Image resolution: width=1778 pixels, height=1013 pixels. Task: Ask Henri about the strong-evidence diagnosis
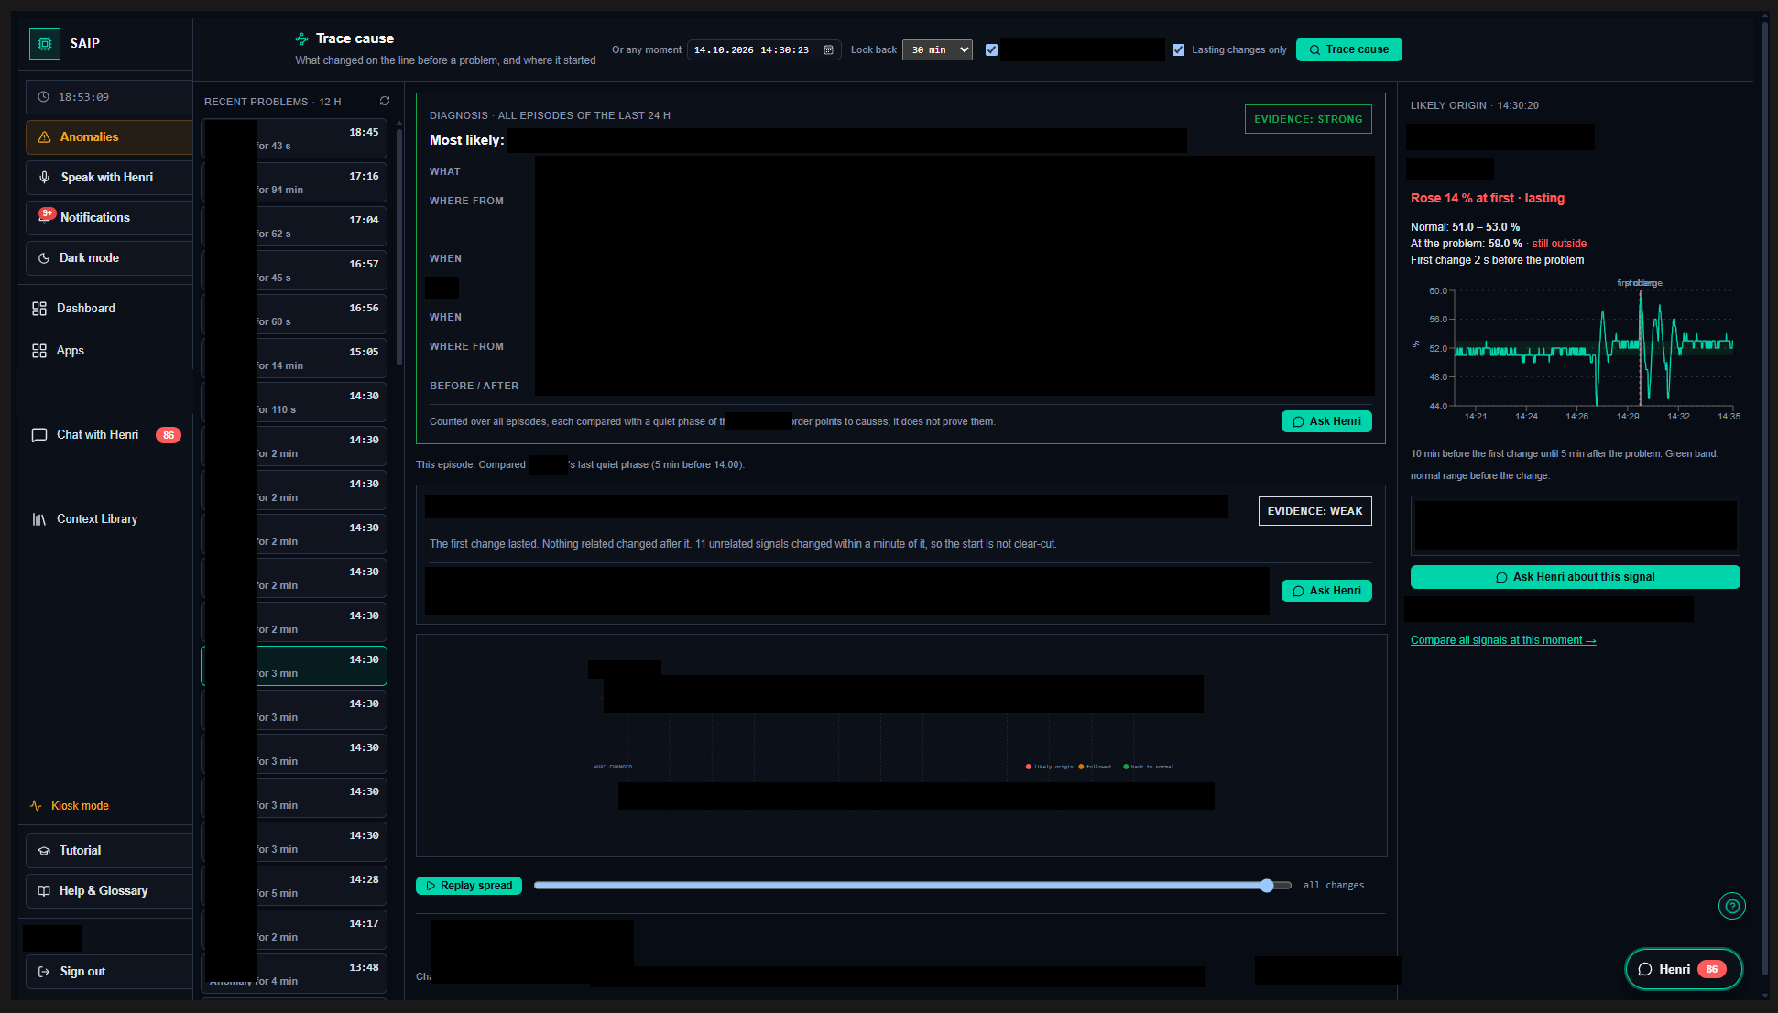pyautogui.click(x=1326, y=421)
